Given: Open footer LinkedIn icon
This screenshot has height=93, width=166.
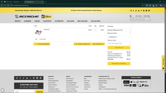Looking at the screenshot, I should point(37,78).
